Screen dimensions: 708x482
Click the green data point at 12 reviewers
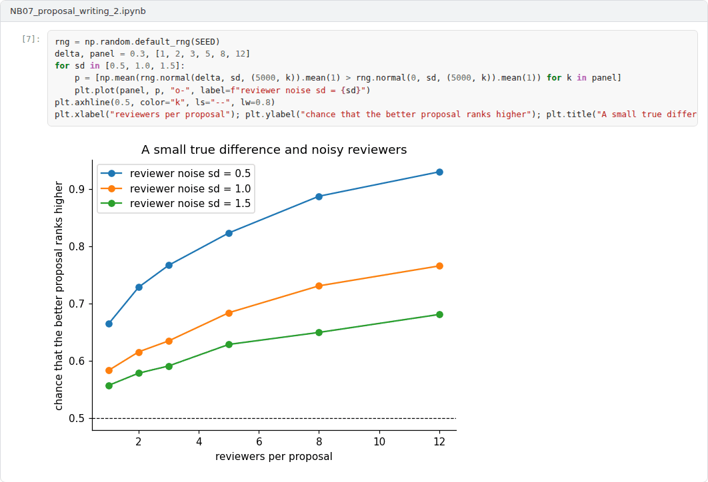pyautogui.click(x=439, y=315)
